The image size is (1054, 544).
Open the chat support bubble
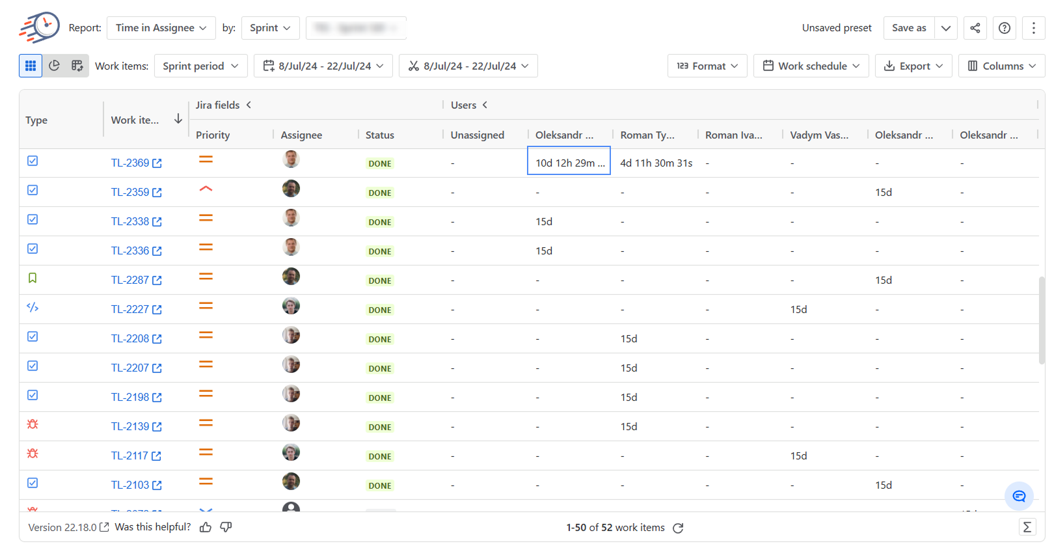pyautogui.click(x=1019, y=496)
